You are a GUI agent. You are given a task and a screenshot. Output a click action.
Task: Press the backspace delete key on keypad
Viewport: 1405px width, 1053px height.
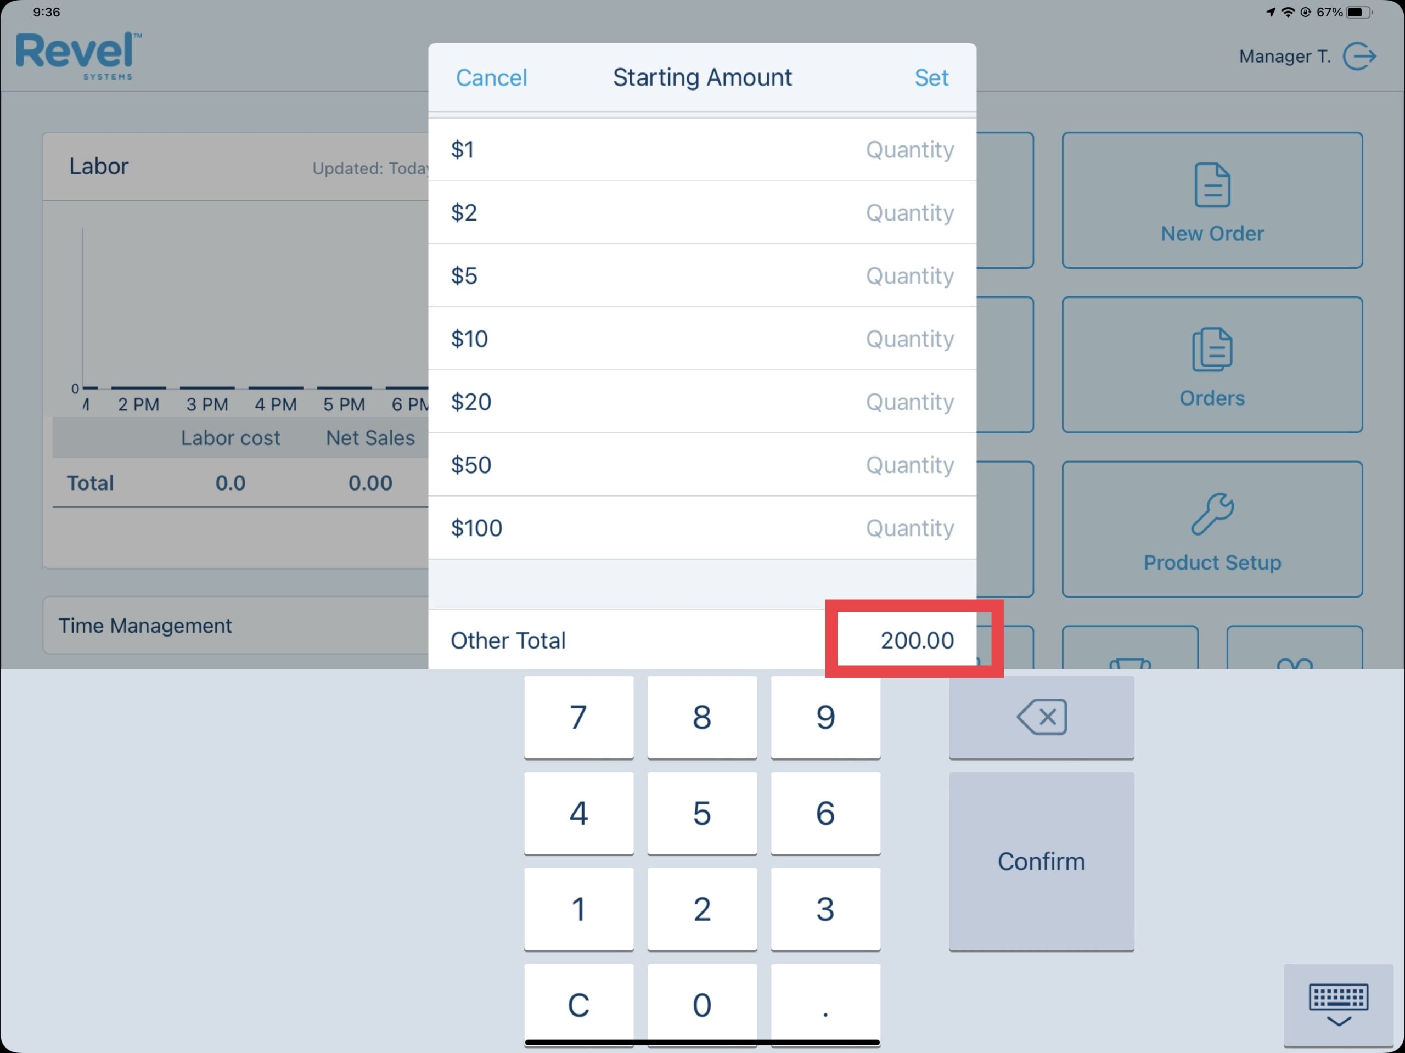tap(1040, 716)
